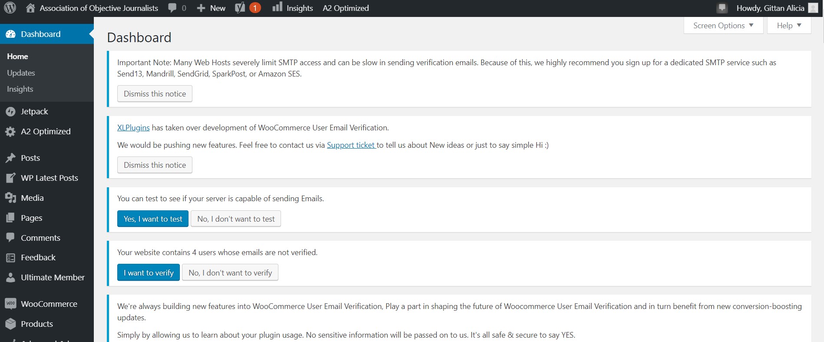
Task: Open the Yoast SEO icon in admin bar
Action: click(240, 8)
